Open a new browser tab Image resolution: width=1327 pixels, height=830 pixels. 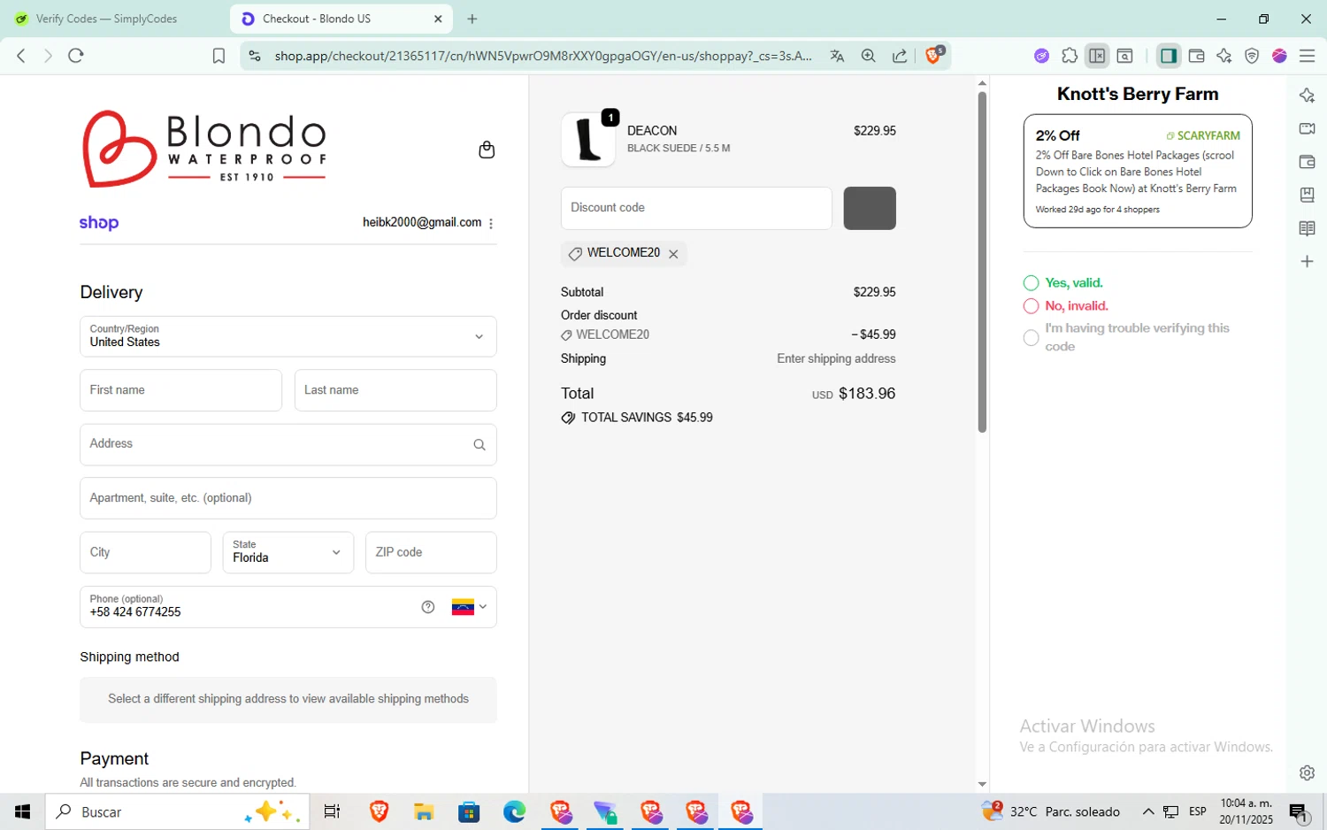coord(472,19)
